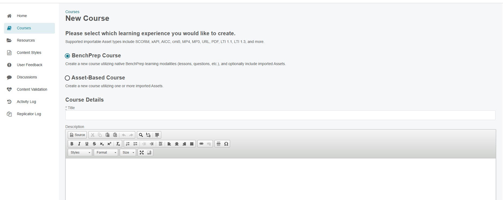Image resolution: width=503 pixels, height=200 pixels.
Task: Click the Remove Format icon
Action: [118, 144]
